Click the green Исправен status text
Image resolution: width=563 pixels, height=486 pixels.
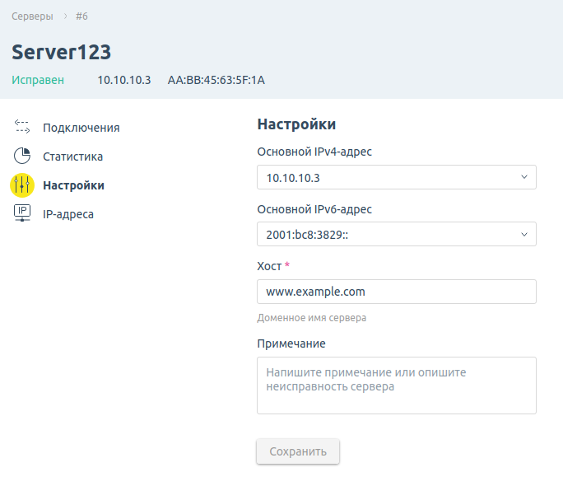tap(36, 80)
